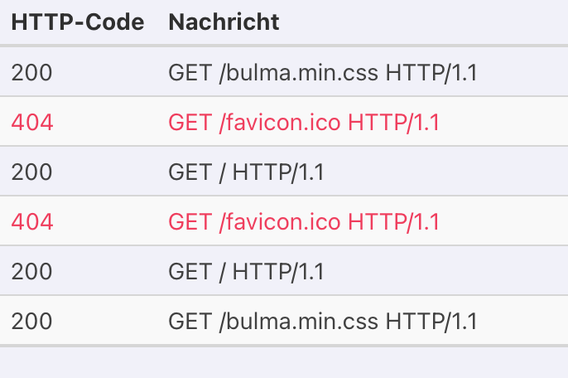Click HTTP/1.1 text in the last row

[x=432, y=322]
